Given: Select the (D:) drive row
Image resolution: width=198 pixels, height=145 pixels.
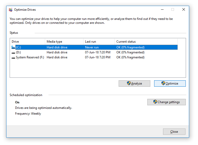Looking at the screenshot, I should [94, 52].
